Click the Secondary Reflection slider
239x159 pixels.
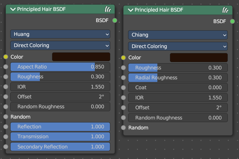coord(60,146)
